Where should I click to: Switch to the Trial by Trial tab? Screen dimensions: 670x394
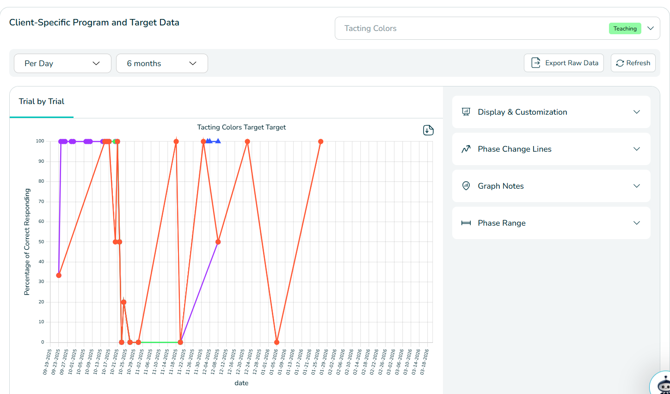(x=42, y=102)
